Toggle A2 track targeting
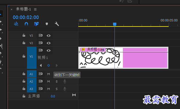 pos(32,81)
